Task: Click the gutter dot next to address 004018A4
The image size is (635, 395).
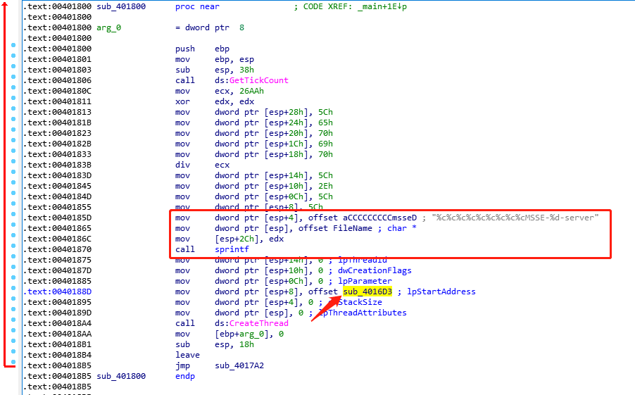Action: coord(14,323)
